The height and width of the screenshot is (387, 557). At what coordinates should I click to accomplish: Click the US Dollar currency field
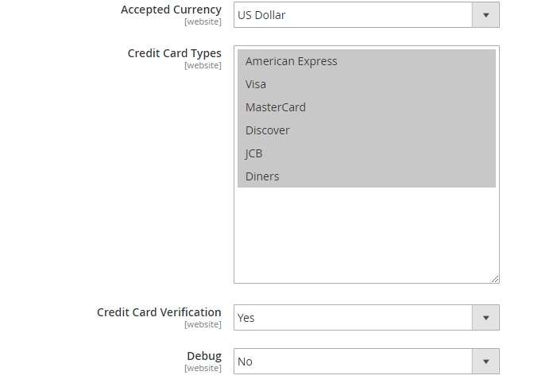[x=354, y=14]
